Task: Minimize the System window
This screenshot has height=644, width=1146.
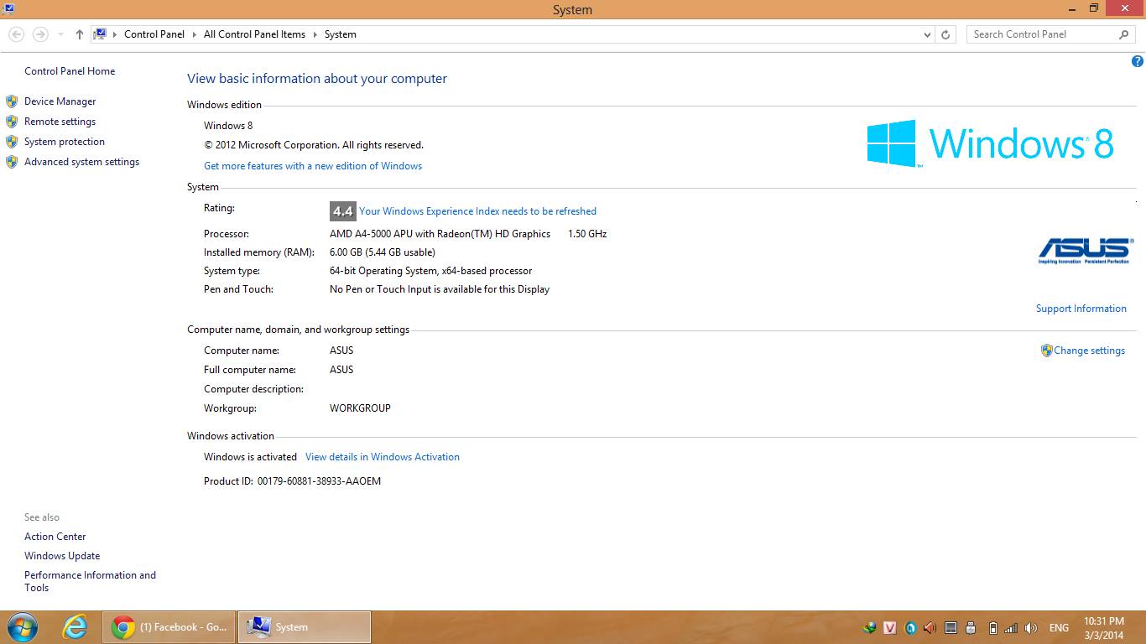Action: [x=1072, y=8]
